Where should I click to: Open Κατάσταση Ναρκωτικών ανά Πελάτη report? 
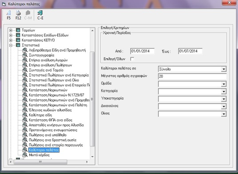58,105
